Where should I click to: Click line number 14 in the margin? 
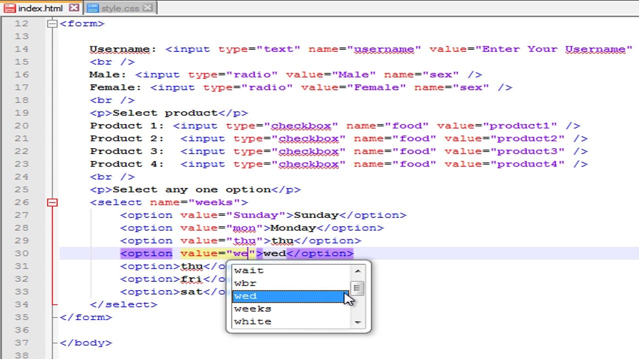pos(21,49)
